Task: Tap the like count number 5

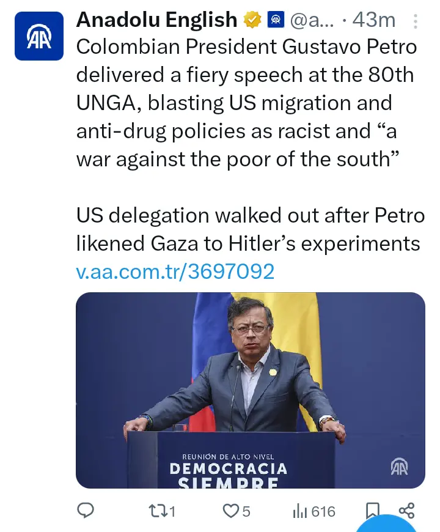Action: tap(246, 511)
